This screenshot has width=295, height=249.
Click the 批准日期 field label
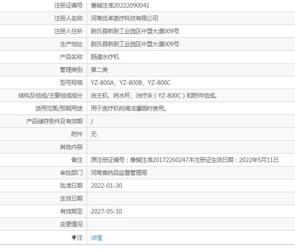71,186
